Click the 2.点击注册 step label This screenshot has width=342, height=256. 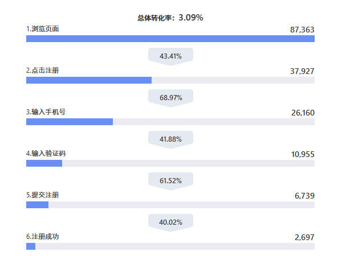coord(43,70)
